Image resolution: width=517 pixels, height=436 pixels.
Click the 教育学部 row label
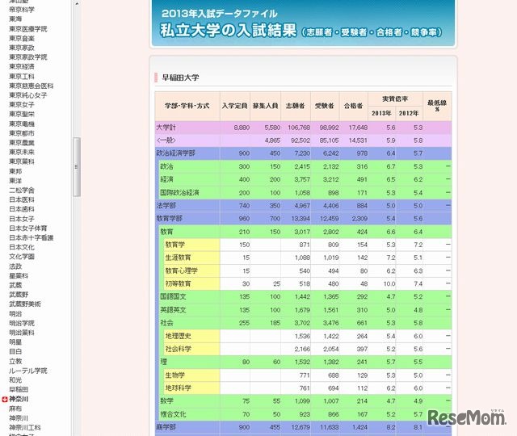[169, 219]
